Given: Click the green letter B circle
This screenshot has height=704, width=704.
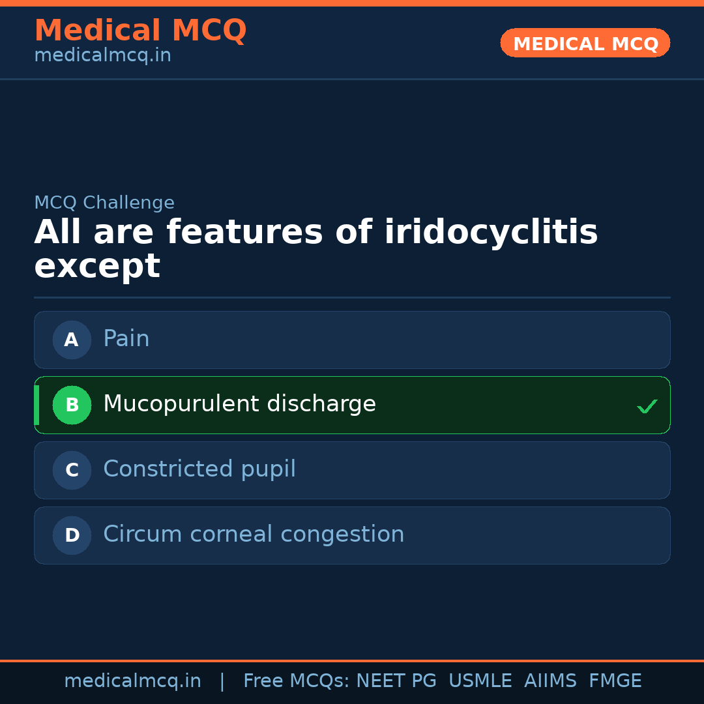Looking at the screenshot, I should (72, 405).
